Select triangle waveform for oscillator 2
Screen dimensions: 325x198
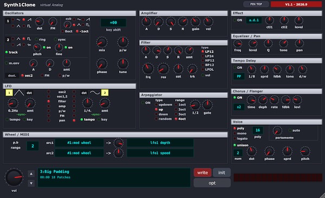pyautogui.click(x=13, y=39)
